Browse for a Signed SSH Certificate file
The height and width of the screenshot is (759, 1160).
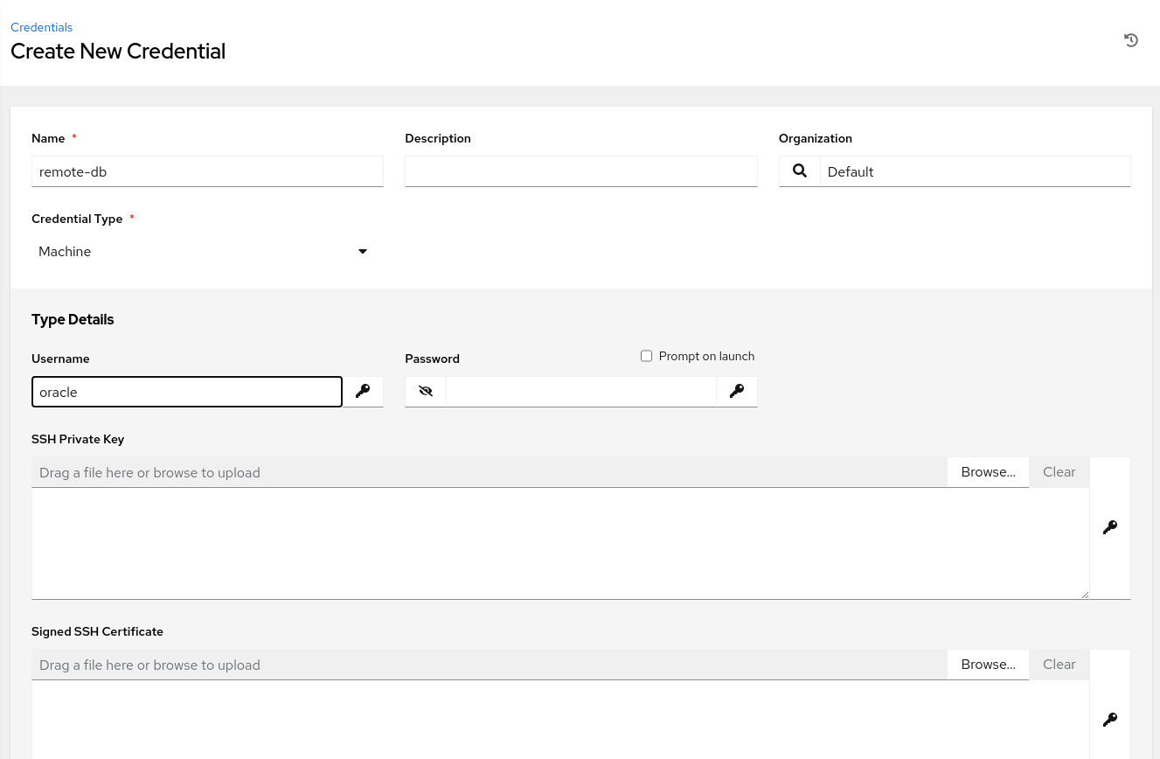988,665
